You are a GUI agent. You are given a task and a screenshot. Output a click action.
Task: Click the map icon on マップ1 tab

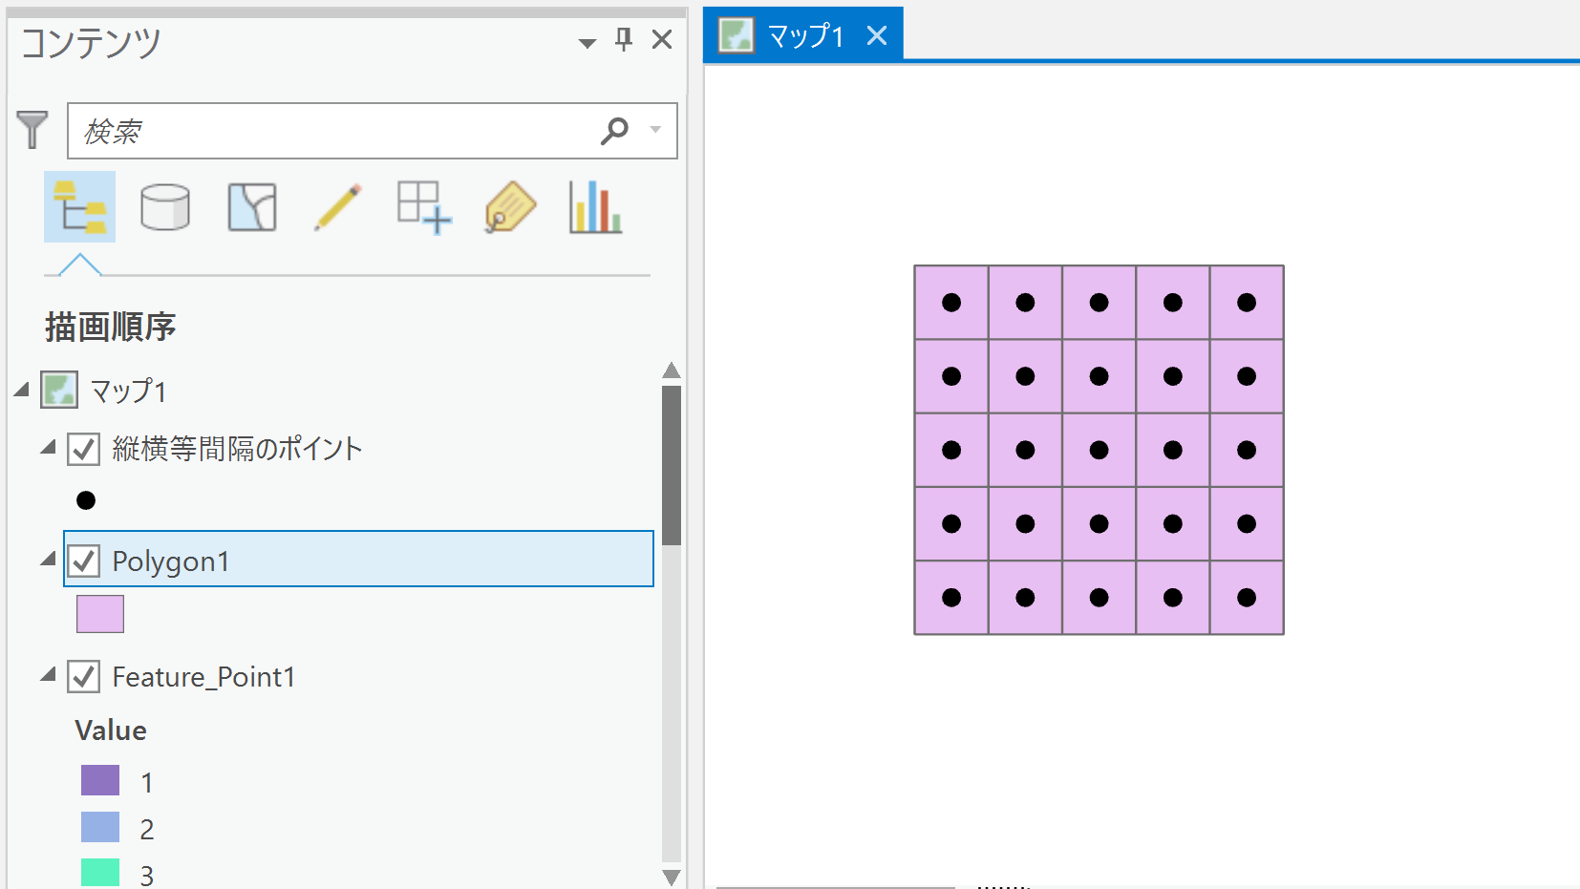pos(737,35)
